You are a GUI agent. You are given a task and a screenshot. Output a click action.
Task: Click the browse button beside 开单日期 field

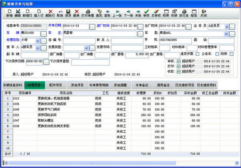pyautogui.click(x=92, y=26)
